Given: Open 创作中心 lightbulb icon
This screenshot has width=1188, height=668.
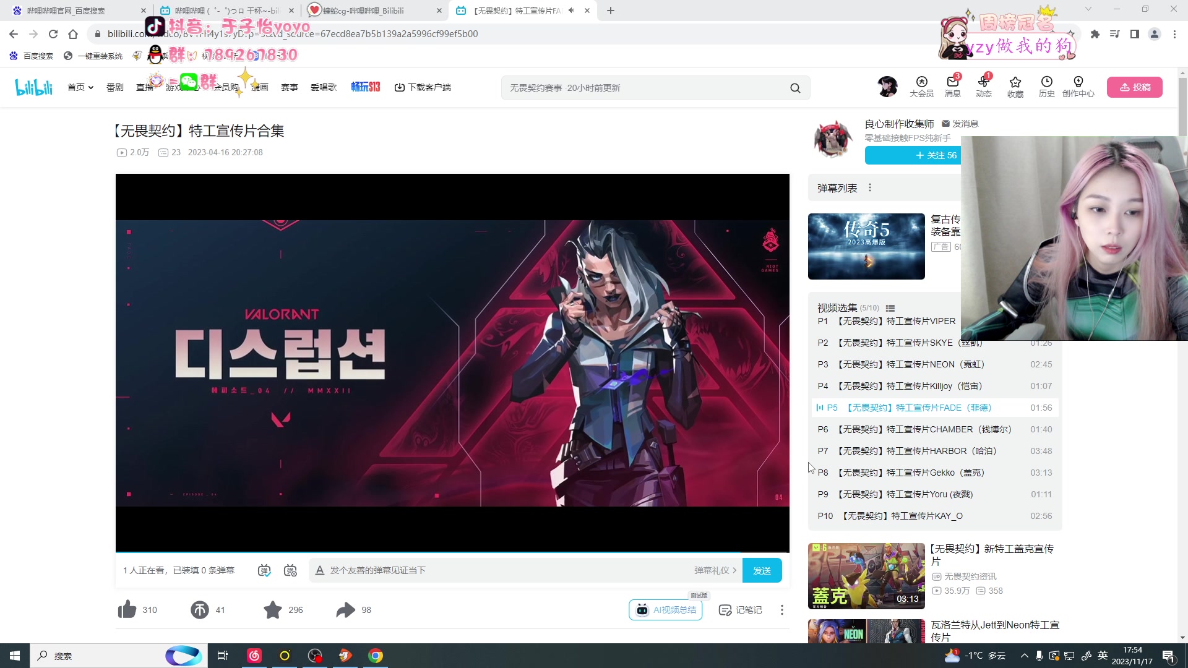Looking at the screenshot, I should [1078, 87].
